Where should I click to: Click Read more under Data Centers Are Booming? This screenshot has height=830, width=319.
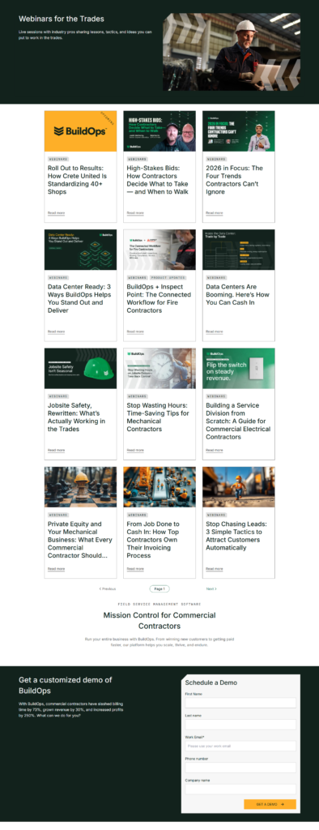pyautogui.click(x=215, y=332)
